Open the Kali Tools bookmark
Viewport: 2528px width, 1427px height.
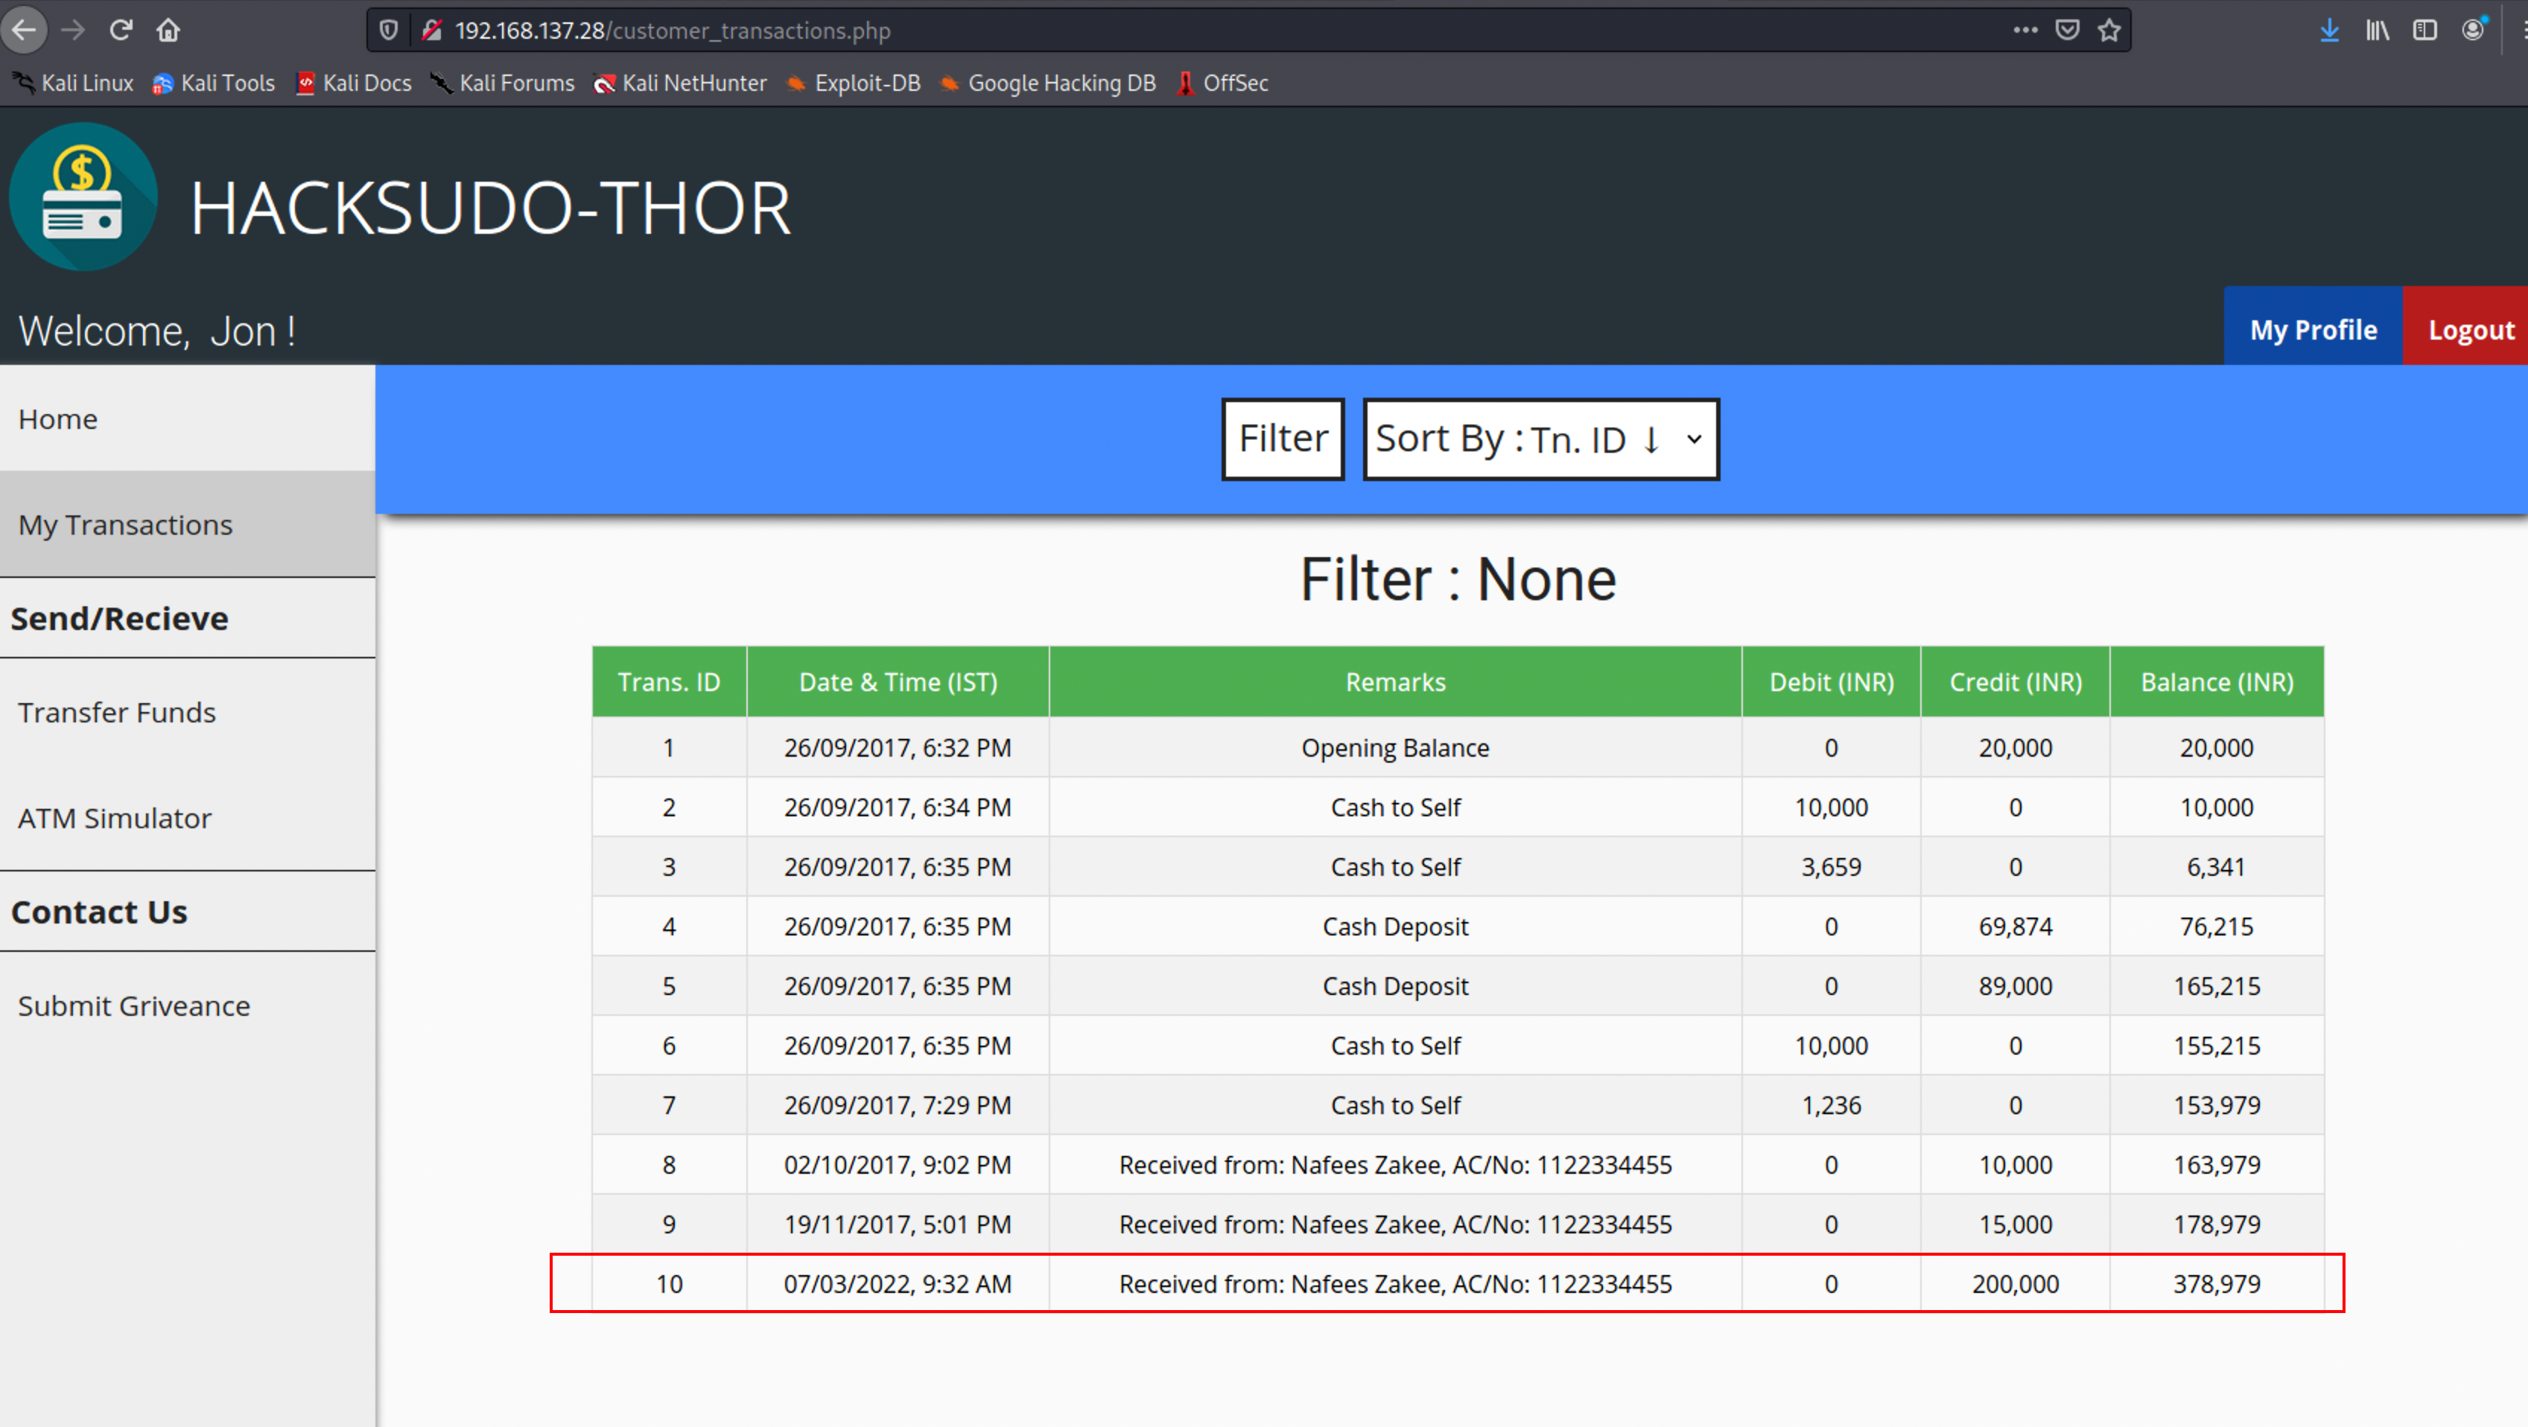click(214, 83)
